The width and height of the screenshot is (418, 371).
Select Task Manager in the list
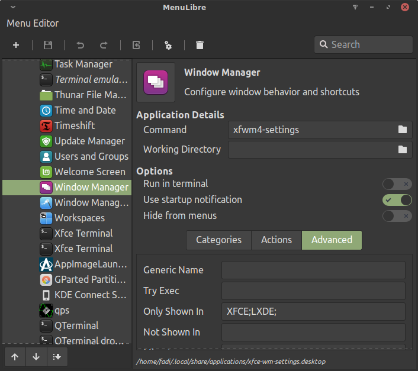coord(67,64)
